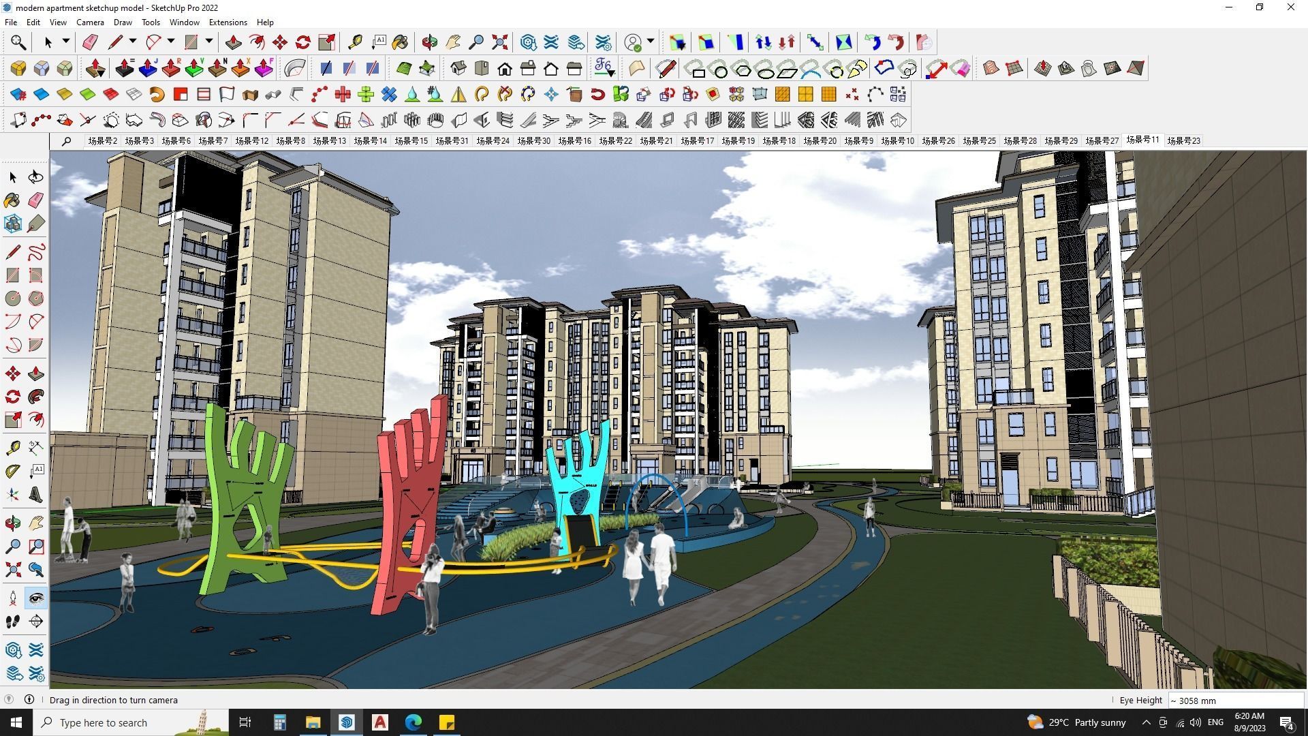
Task: Open AutoCAD from the taskbar
Action: coord(380,722)
